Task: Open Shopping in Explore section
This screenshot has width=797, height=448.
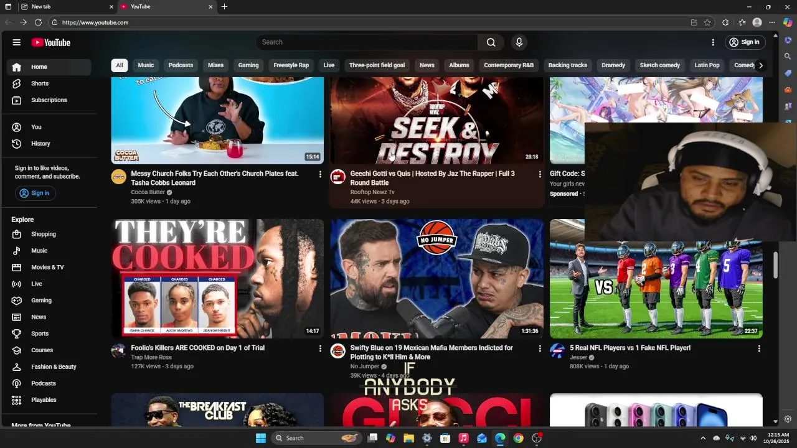Action: click(x=49, y=235)
